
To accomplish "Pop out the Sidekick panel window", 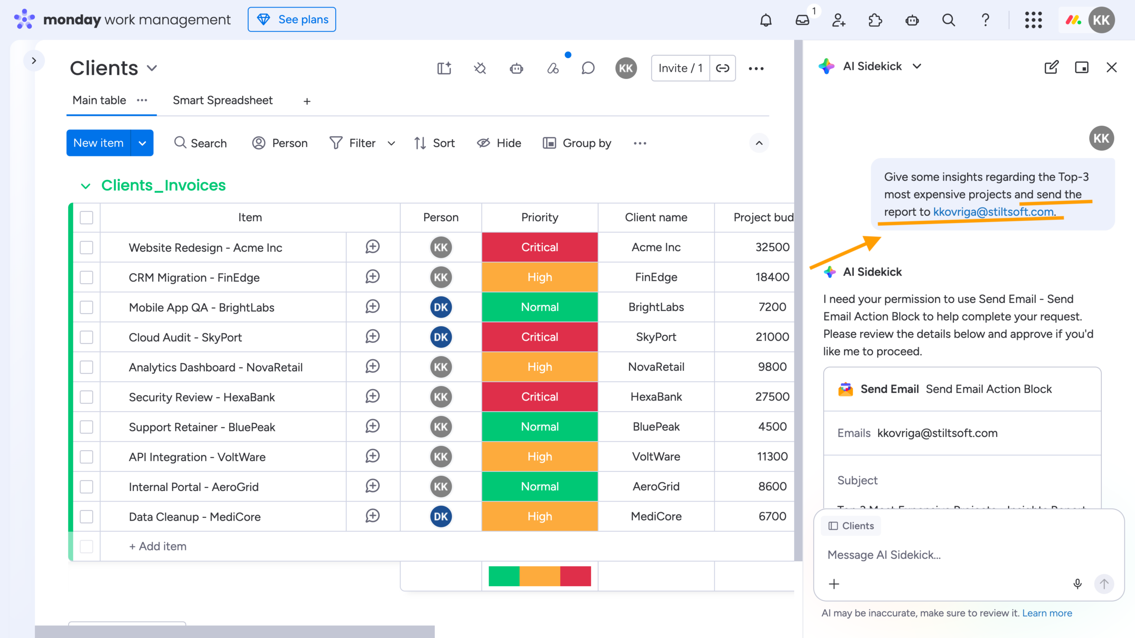I will (1081, 67).
